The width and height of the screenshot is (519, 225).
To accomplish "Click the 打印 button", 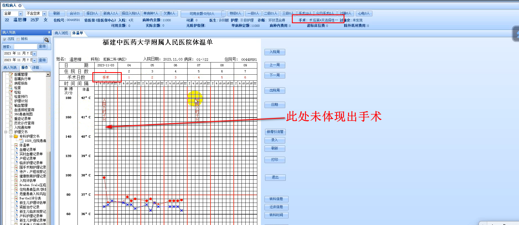I will (x=275, y=160).
